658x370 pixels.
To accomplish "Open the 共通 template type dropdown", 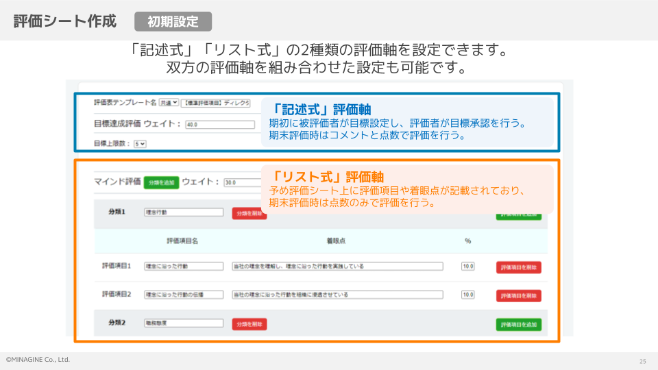I will 169,103.
